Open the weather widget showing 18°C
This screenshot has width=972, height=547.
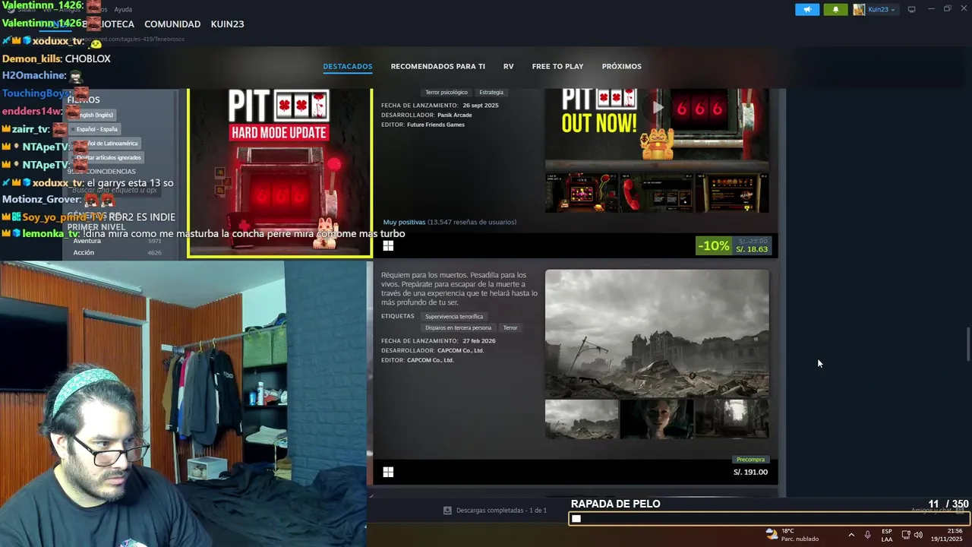(793, 535)
